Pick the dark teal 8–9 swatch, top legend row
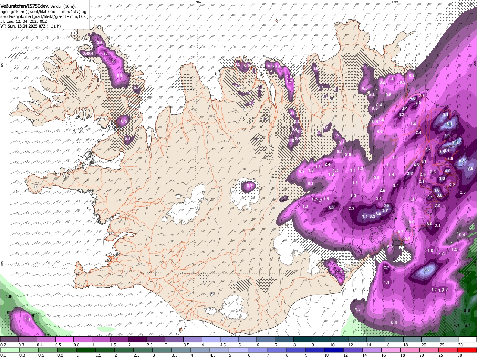477x358 pixels. pos(303,339)
